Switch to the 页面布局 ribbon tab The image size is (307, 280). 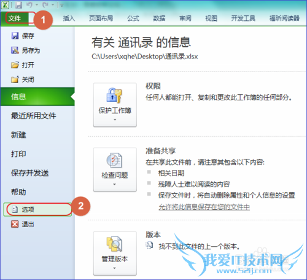coord(101,18)
